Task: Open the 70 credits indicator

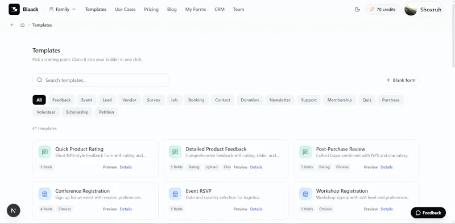Action: tap(382, 9)
